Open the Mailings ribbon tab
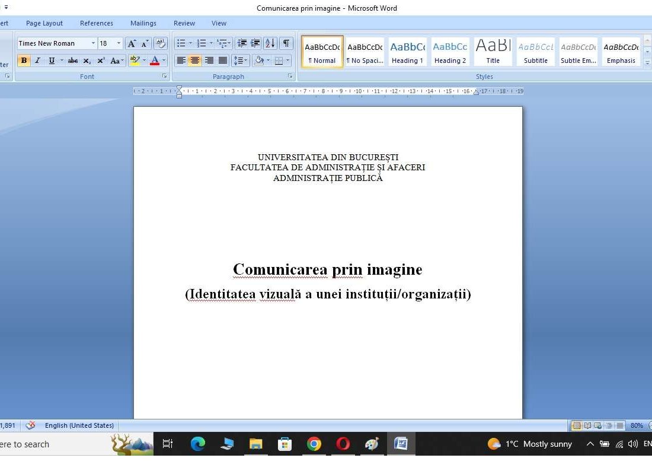The image size is (652, 461). click(143, 23)
